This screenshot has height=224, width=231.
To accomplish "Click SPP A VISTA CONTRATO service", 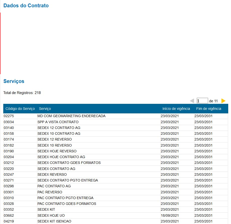I will tap(58, 122).
